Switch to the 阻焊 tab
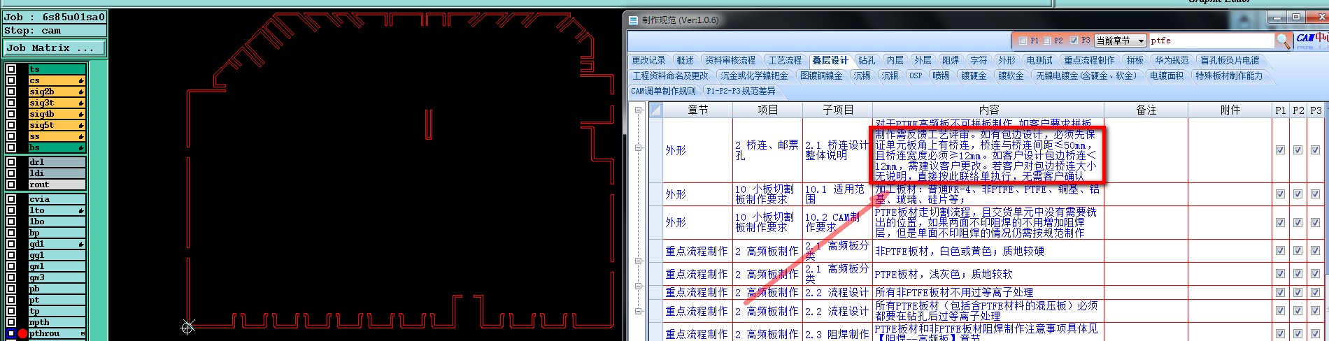The height and width of the screenshot is (341, 1329). click(x=951, y=61)
